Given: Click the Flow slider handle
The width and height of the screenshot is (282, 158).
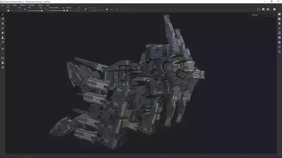Looking at the screenshot, I should (42, 11).
